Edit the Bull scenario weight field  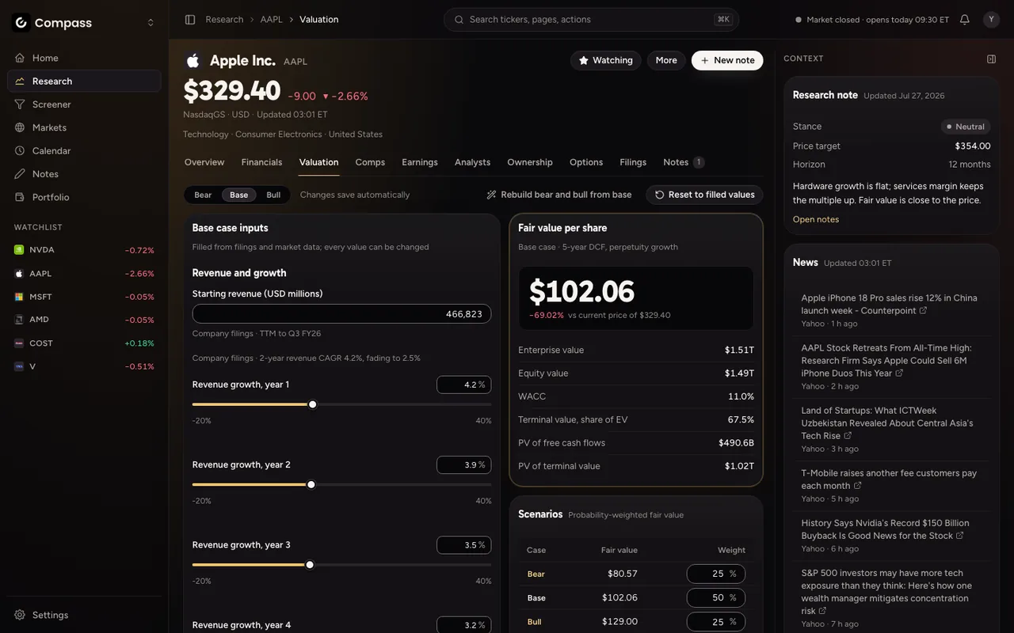pyautogui.click(x=716, y=622)
